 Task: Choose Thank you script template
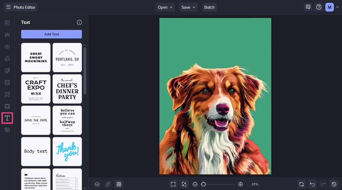pos(67,152)
